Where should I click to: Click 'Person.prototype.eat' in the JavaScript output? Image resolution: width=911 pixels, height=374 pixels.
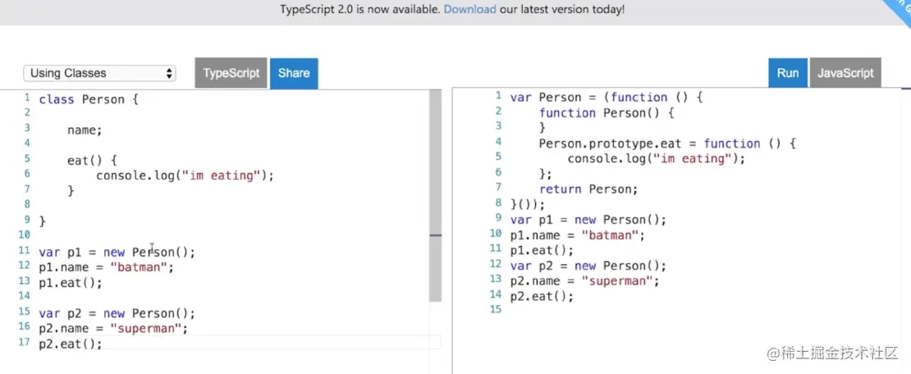pyautogui.click(x=617, y=144)
